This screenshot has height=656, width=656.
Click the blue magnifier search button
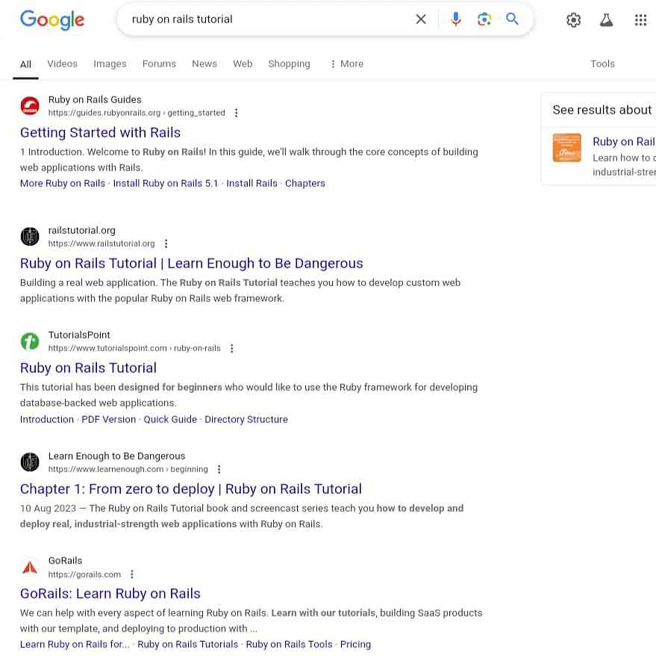coord(513,19)
